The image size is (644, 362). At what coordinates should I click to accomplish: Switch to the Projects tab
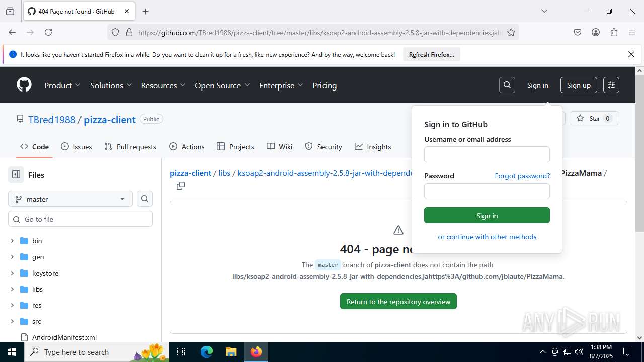coord(235,147)
